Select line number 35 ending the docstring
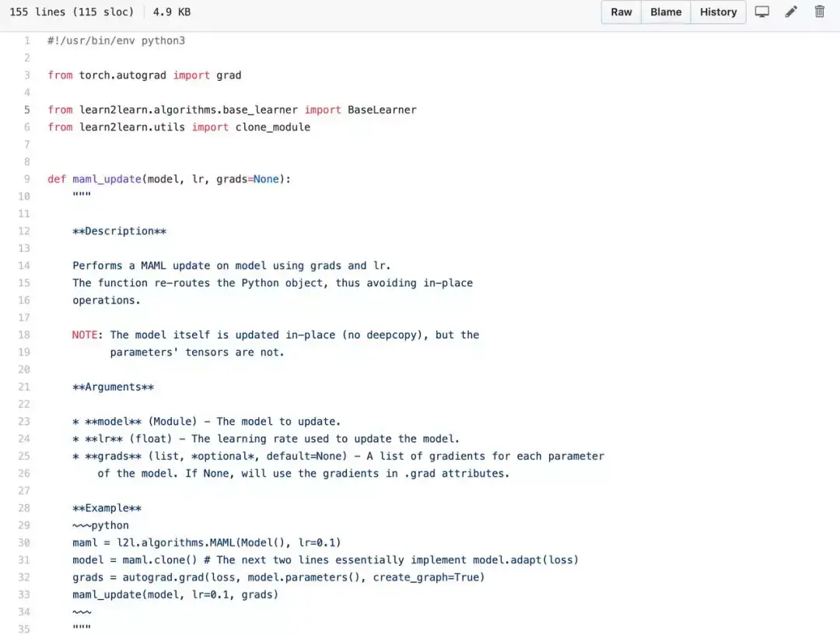 point(24,629)
